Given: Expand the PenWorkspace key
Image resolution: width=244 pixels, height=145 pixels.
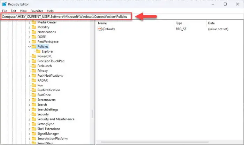Looking at the screenshot, I should 29,42.
